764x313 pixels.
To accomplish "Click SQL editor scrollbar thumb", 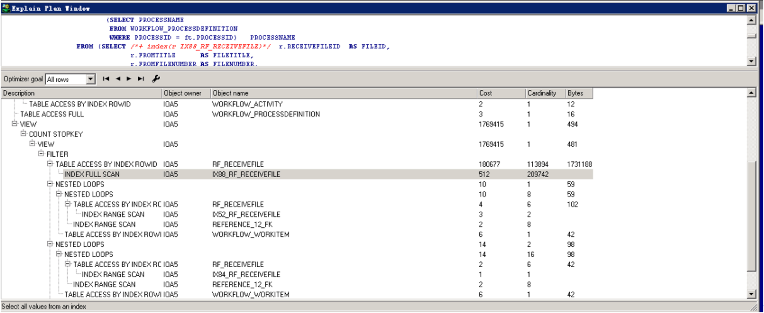I will 751,36.
